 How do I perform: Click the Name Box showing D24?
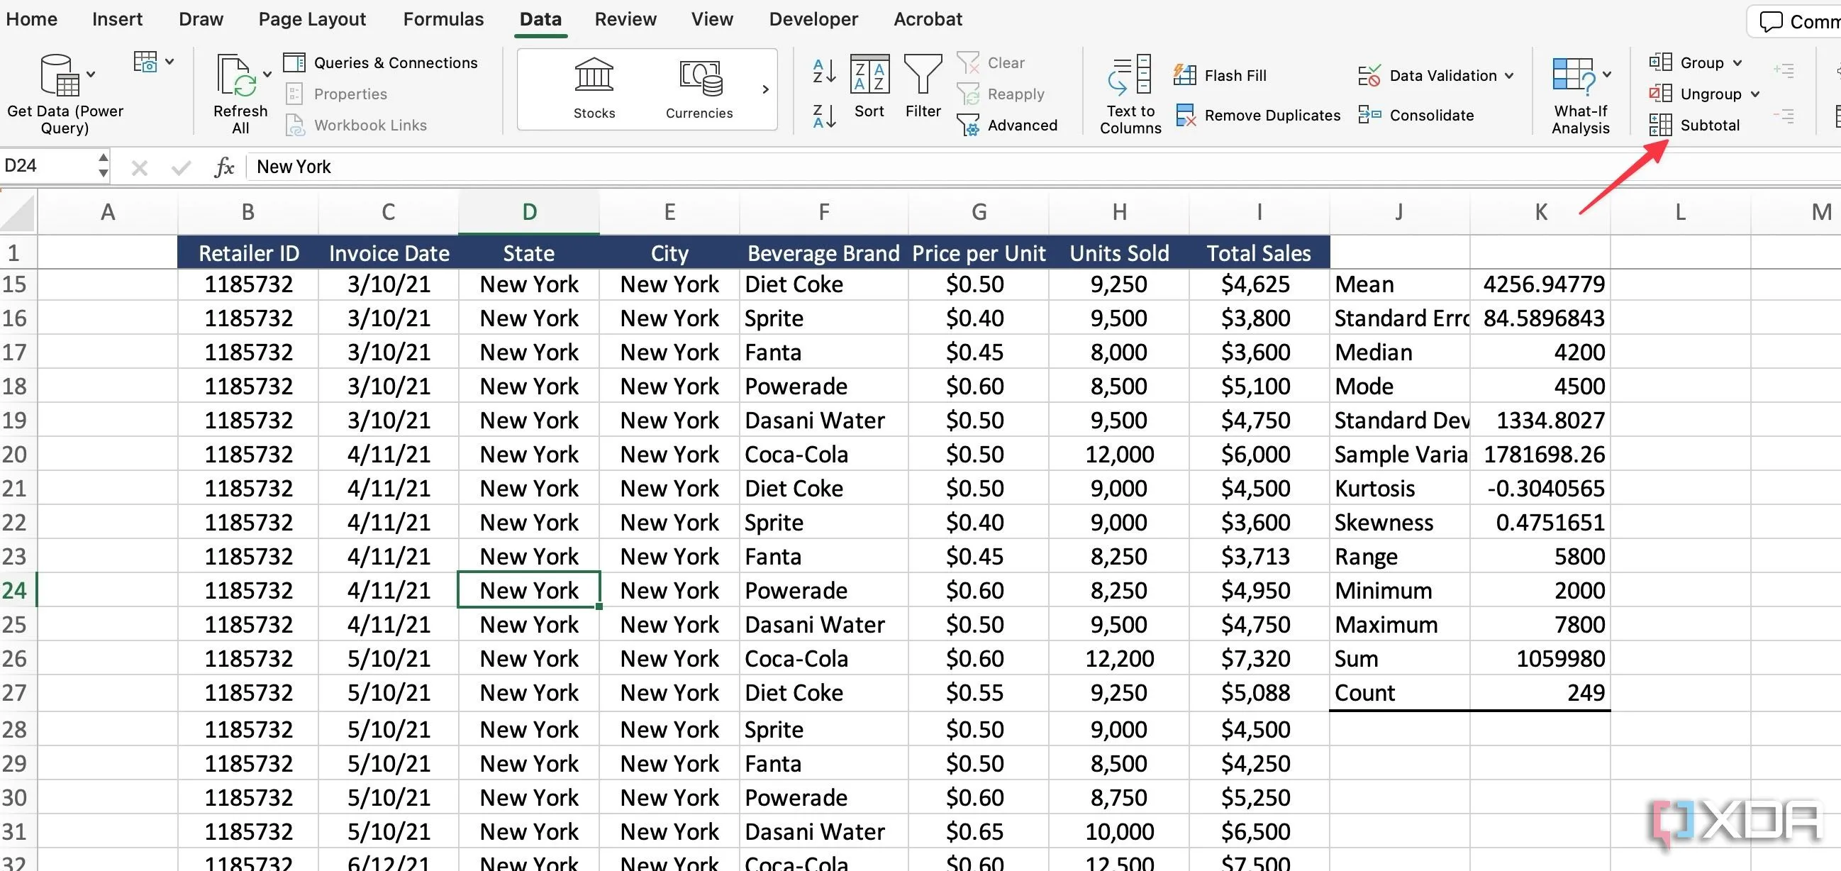(48, 166)
